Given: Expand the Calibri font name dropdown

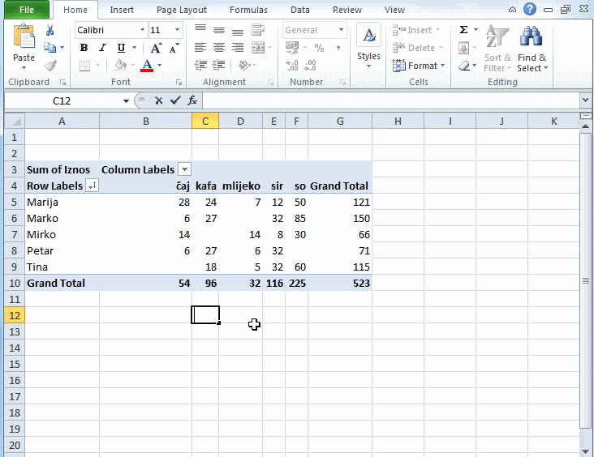Looking at the screenshot, I should pos(142,30).
